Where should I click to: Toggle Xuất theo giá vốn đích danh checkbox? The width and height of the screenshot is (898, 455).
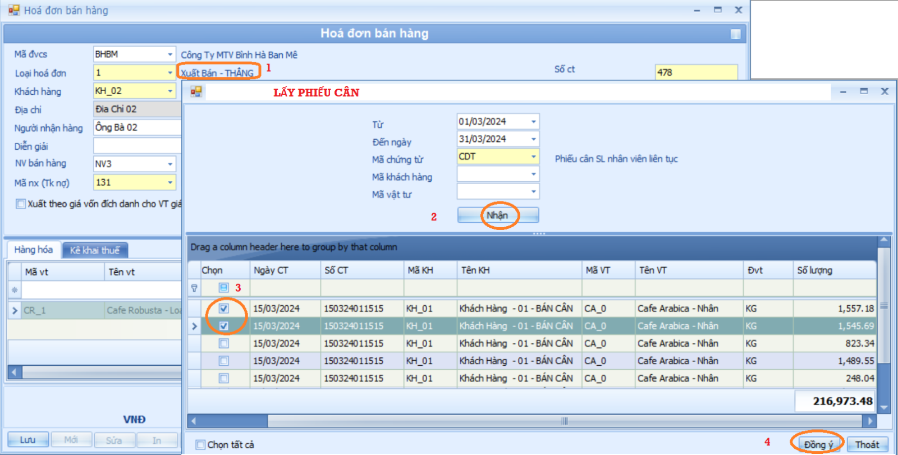coord(21,204)
